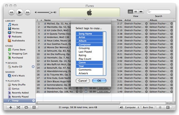This screenshot has width=179, height=115.
Task: Toggle shuffle mode
Action: [18, 107]
